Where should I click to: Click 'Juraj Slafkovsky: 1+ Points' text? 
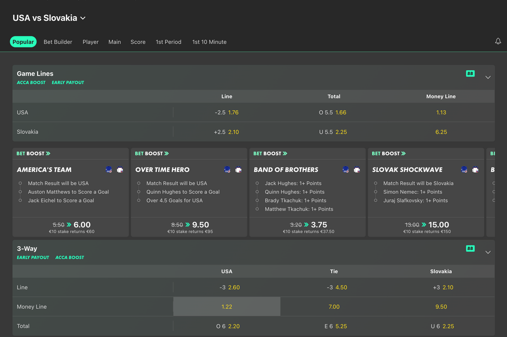pyautogui.click(x=416, y=200)
